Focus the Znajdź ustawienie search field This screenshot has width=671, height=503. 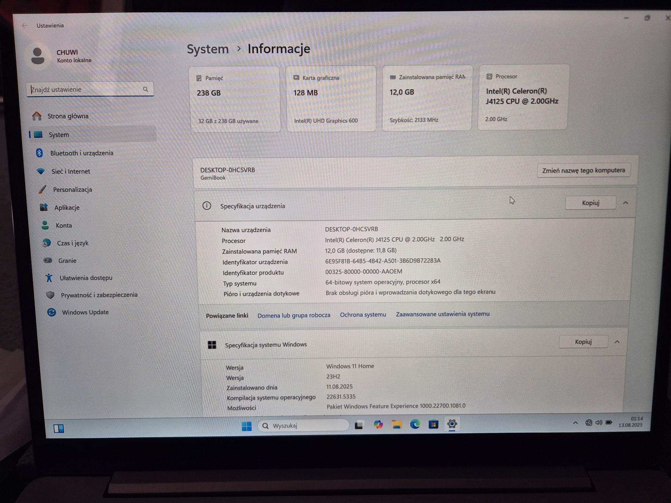pyautogui.click(x=90, y=89)
